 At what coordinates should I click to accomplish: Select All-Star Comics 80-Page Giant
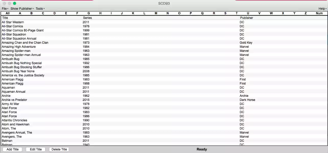[x=23, y=30]
